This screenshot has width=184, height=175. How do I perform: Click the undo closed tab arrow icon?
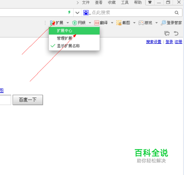[176, 33]
